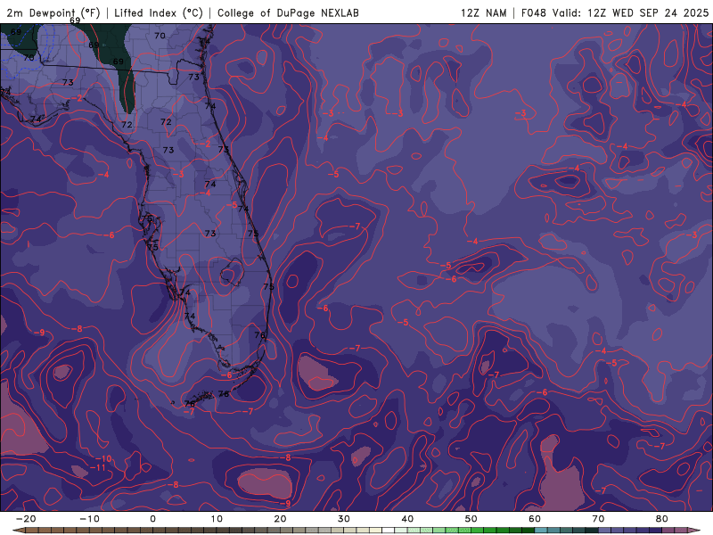Screen dimensions: 713x535
Task: Click the 30 value on the color scale
Action: (344, 519)
